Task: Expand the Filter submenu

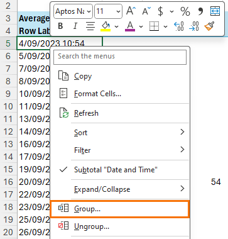Action: [x=120, y=150]
